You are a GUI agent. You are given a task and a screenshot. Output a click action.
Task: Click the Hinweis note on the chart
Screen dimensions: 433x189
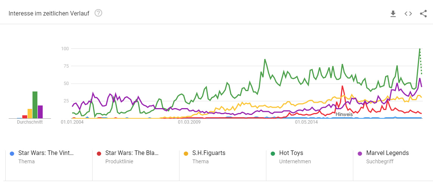pyautogui.click(x=344, y=114)
